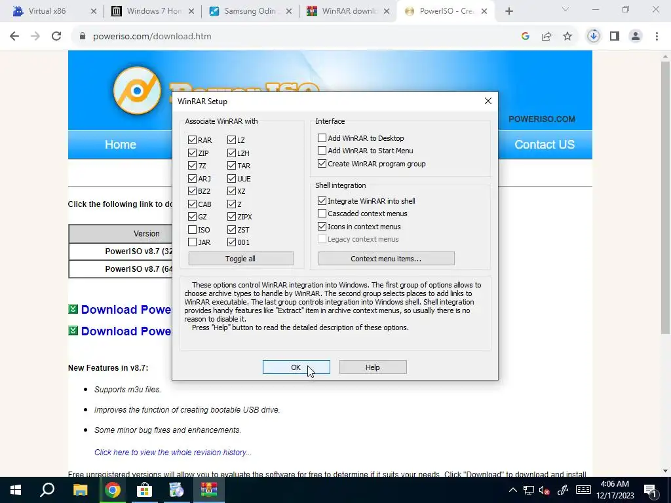Image resolution: width=671 pixels, height=503 pixels.
Task: Reload the PowerISO page
Action: 56,37
